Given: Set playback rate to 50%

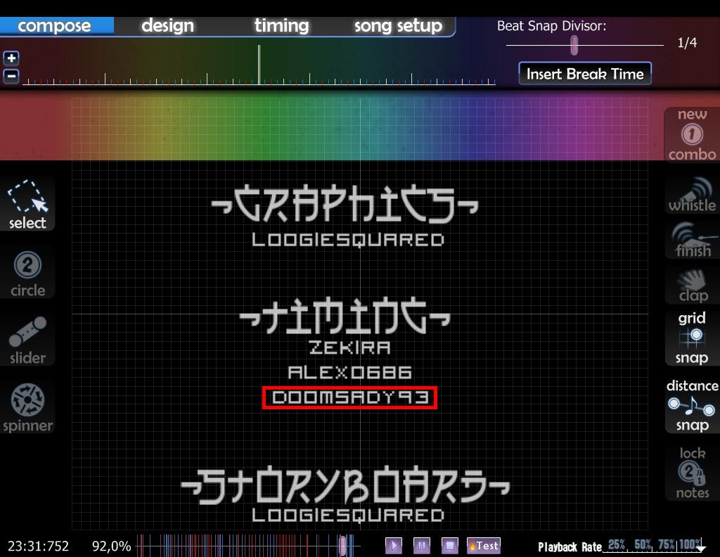Looking at the screenshot, I should (x=643, y=544).
